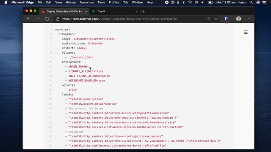
Task: Open Spotlight search magnifier
Action: [x=251, y=3]
